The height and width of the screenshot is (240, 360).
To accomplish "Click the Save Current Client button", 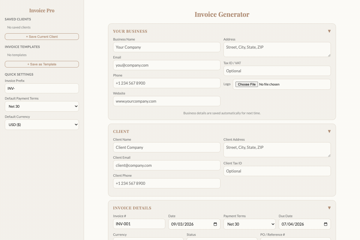I will [x=42, y=37].
